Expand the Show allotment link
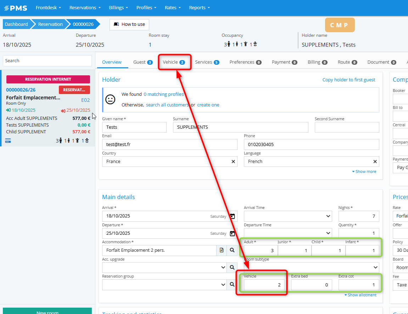Viewport: 408px width, 314px height. tap(360, 295)
